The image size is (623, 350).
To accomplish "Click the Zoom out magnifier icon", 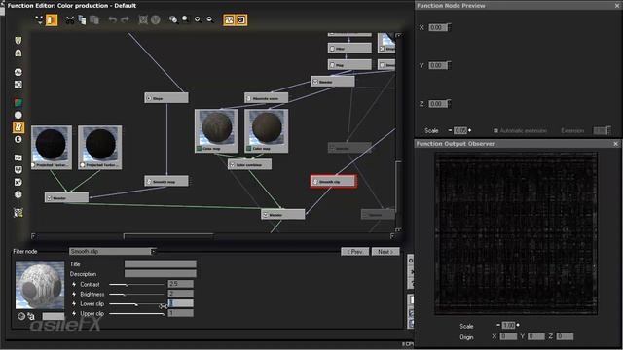I will point(210,19).
